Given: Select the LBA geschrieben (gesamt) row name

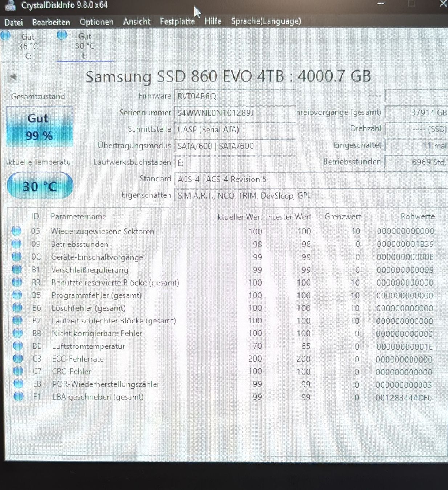Looking at the screenshot, I should pos(98,397).
